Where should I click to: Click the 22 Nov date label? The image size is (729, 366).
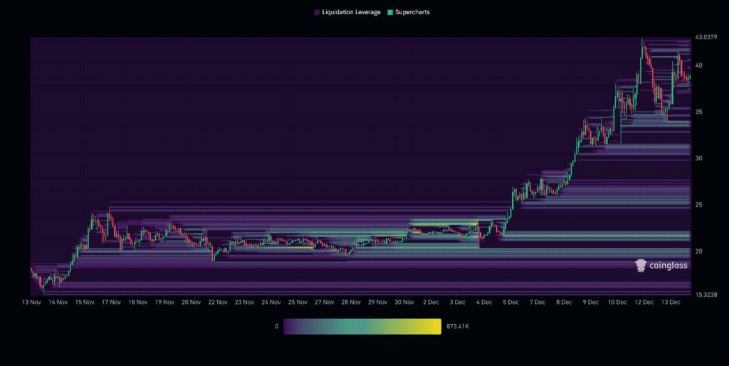218,303
